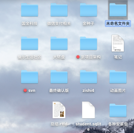Select the 总结.rtfd document icon

59,110
